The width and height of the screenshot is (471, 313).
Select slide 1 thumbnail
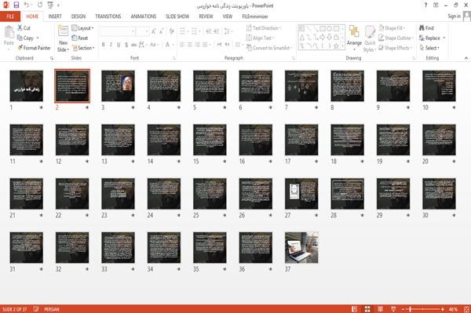[x=27, y=86]
